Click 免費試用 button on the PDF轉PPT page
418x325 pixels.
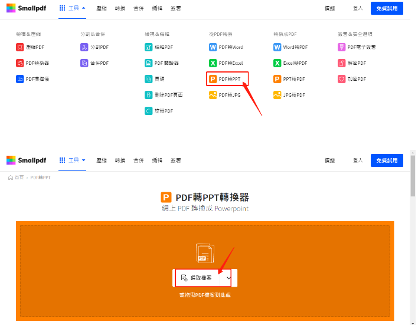(x=387, y=160)
